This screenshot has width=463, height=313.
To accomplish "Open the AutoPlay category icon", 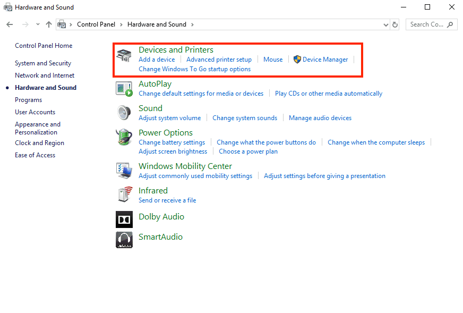I will (124, 89).
